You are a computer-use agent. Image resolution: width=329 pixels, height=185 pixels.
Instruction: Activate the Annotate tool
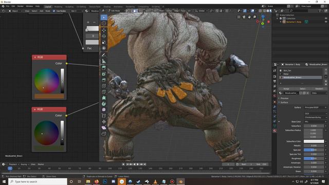pos(104,55)
